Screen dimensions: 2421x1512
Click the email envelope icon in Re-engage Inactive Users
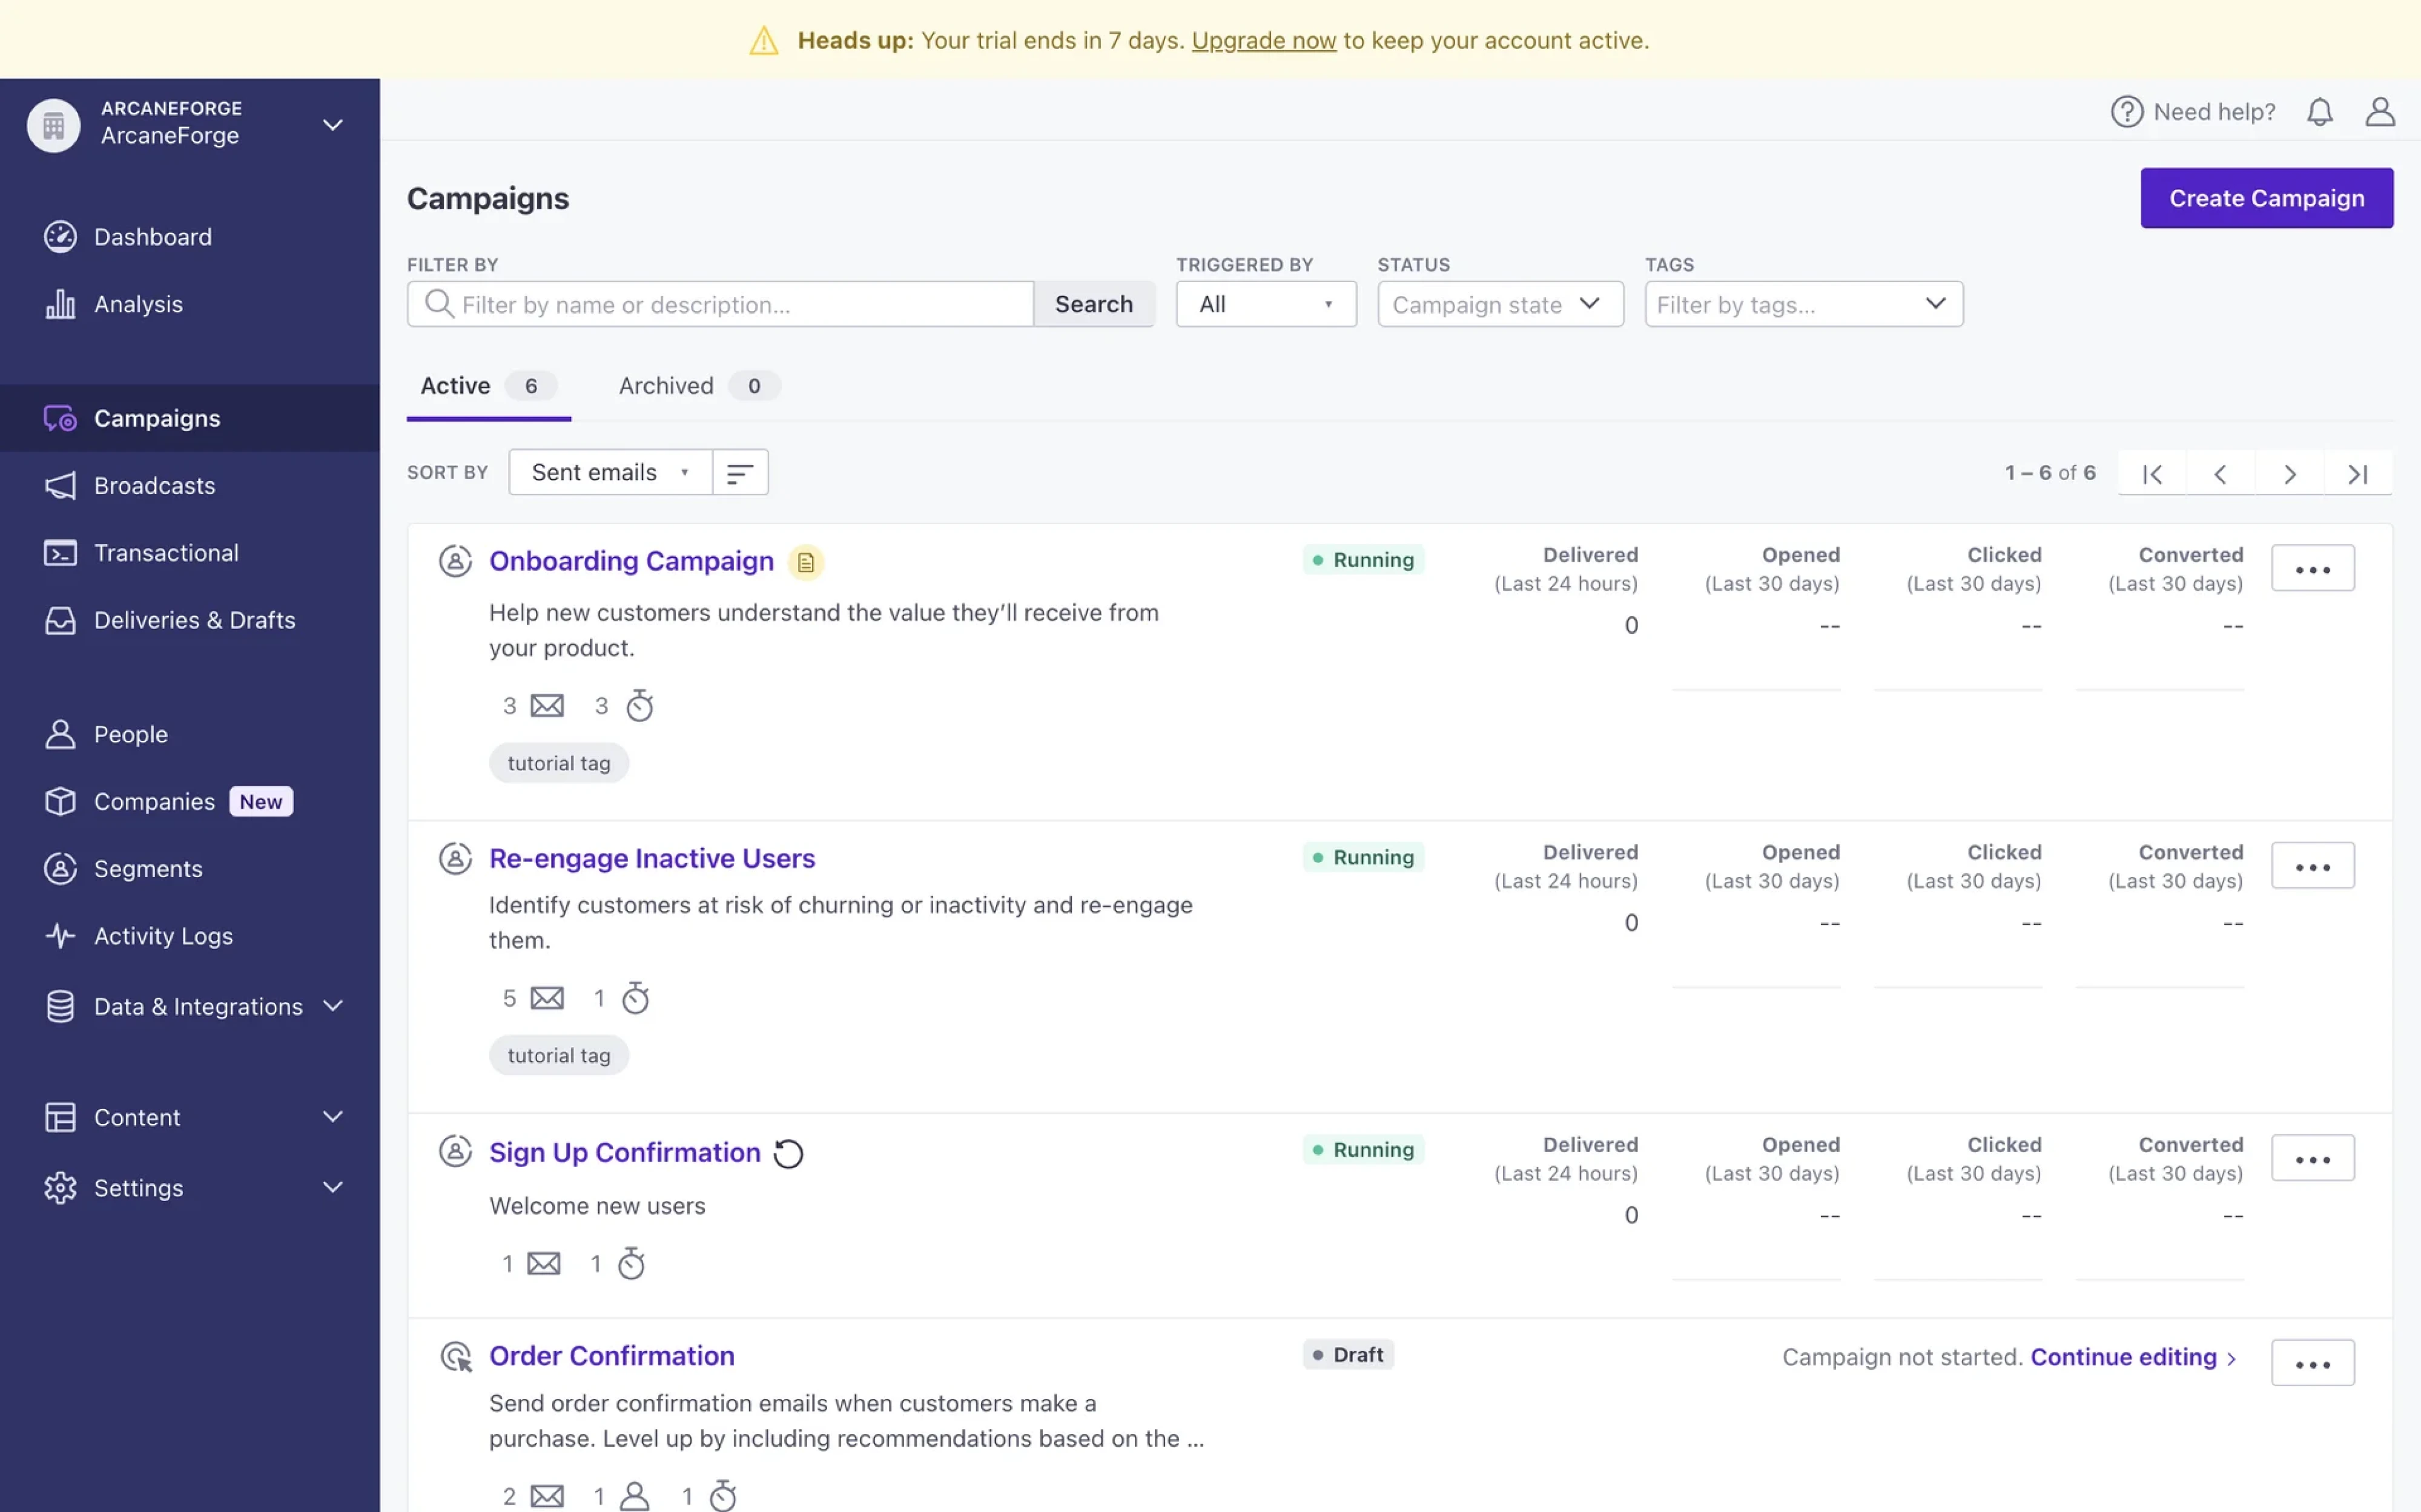point(547,998)
